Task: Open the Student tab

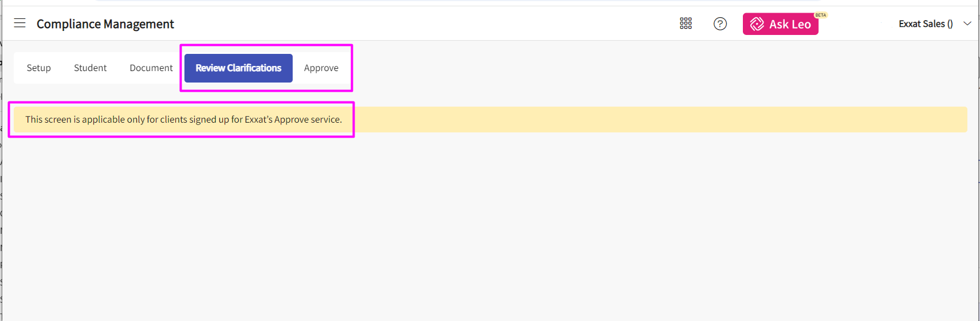Action: pyautogui.click(x=90, y=68)
